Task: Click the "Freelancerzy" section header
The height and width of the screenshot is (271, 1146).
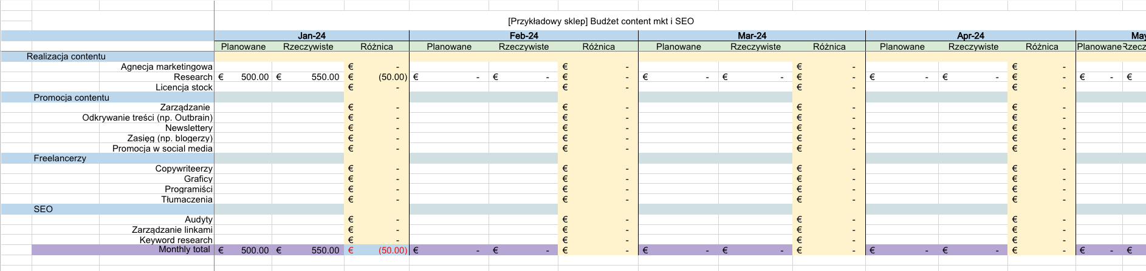Action: (x=60, y=158)
